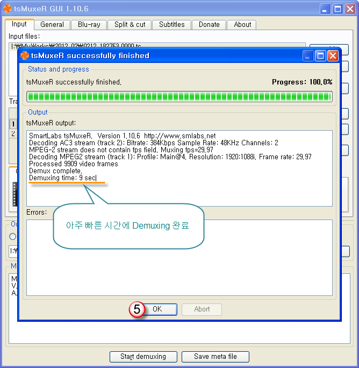The image size is (359, 368).
Task: Click the SmartLabs tsMuxeR version line
Action: click(122, 136)
